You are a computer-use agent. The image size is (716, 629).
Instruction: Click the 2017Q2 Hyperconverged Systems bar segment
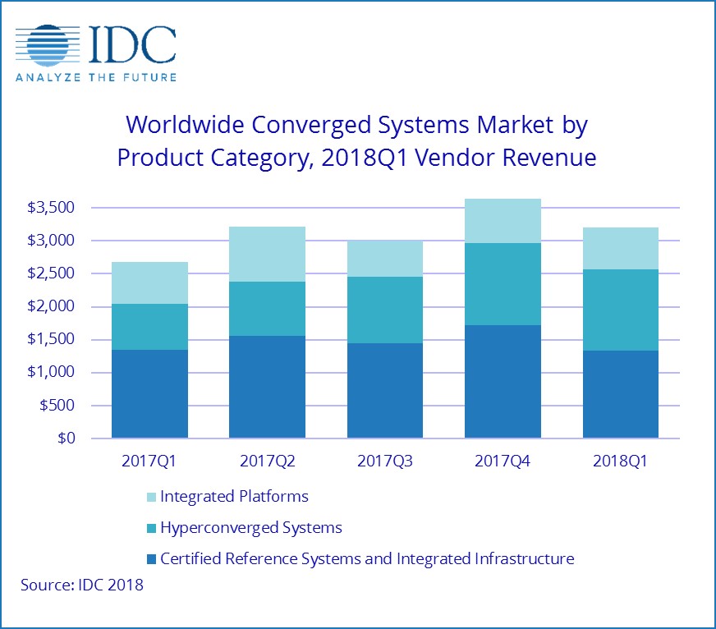click(x=268, y=309)
